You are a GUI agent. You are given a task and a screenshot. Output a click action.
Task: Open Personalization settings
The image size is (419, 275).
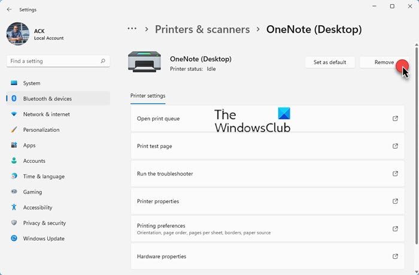(41, 130)
